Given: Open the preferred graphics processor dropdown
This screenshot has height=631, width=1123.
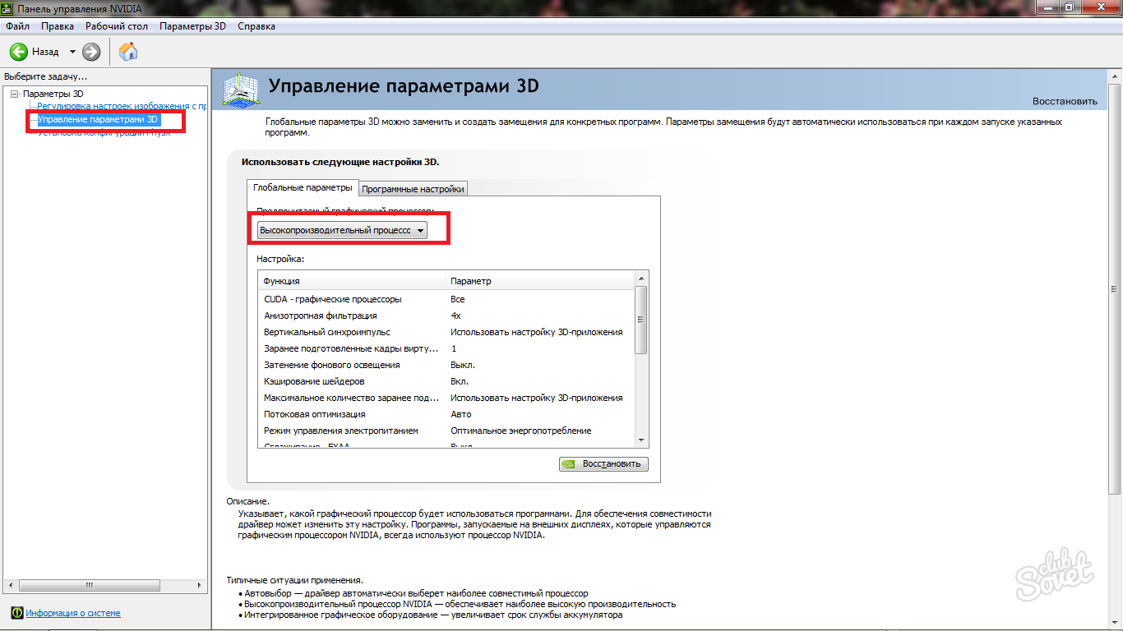Looking at the screenshot, I should [x=342, y=231].
